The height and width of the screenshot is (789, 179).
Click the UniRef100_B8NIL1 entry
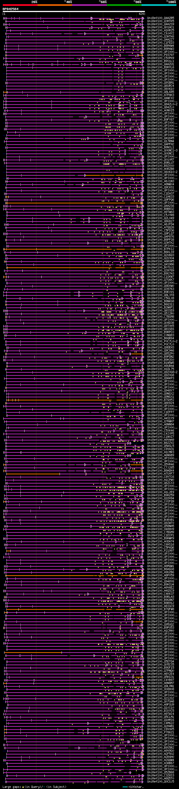coord(161,147)
